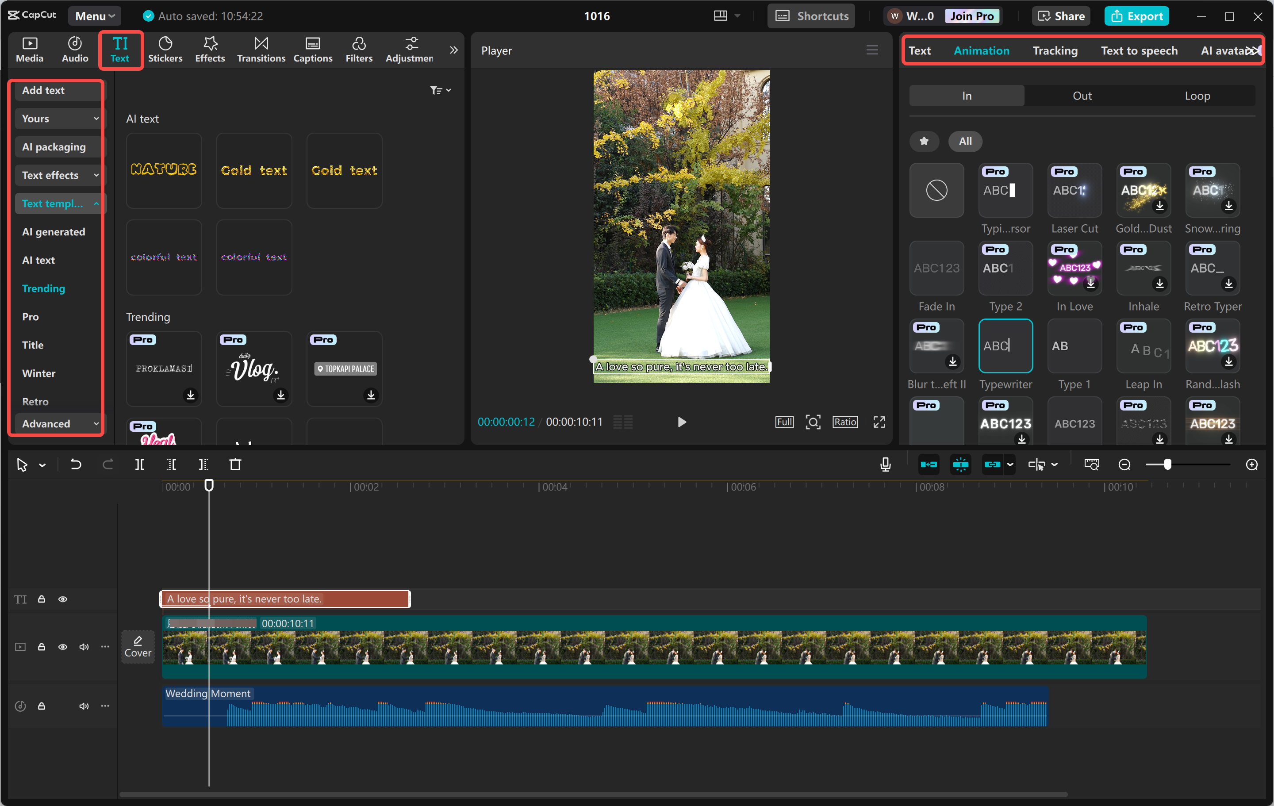This screenshot has height=806, width=1274.
Task: Open the Media panel
Action: (30, 49)
